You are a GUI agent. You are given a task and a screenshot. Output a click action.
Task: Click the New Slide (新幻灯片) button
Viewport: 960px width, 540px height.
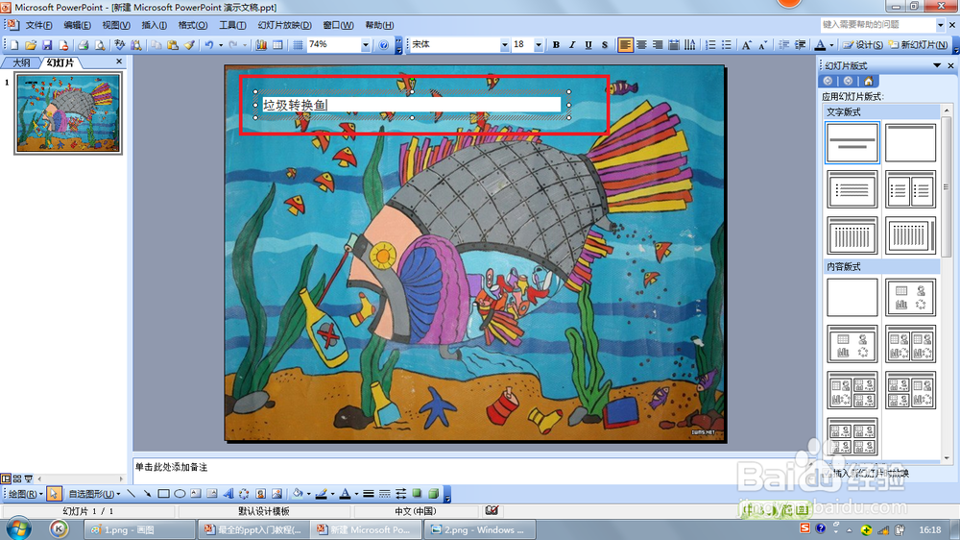coord(919,45)
